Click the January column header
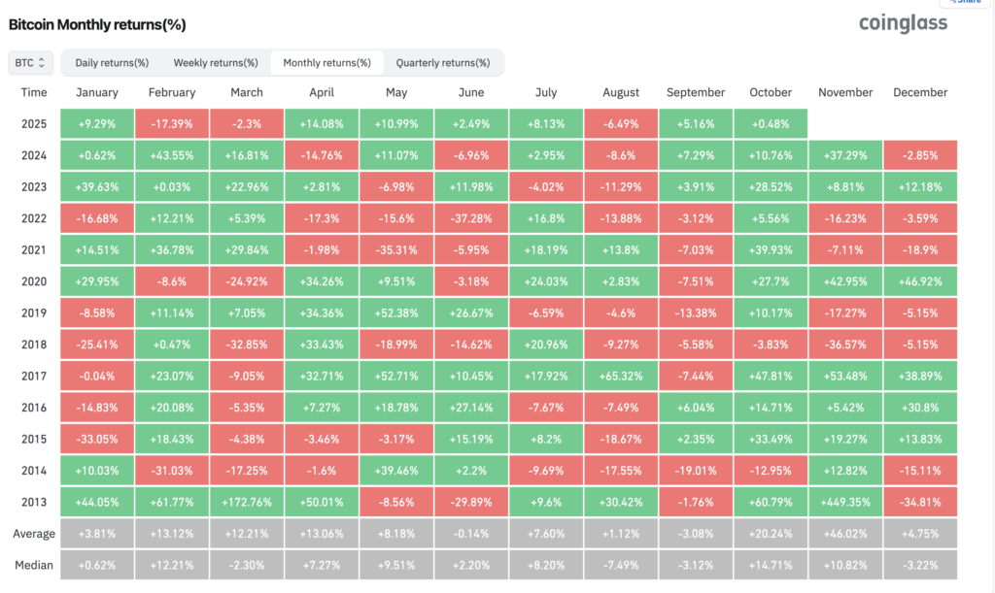The image size is (995, 593). [x=96, y=92]
